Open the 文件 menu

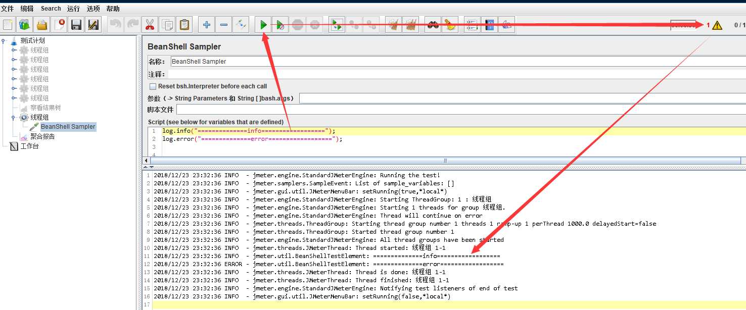7,9
